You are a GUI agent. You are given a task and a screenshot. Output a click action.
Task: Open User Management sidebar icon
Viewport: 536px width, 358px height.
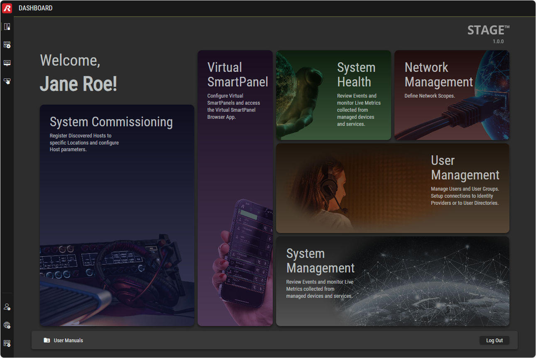click(7, 307)
